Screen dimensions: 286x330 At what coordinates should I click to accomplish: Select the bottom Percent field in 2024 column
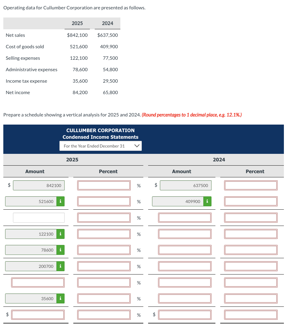(x=251, y=314)
